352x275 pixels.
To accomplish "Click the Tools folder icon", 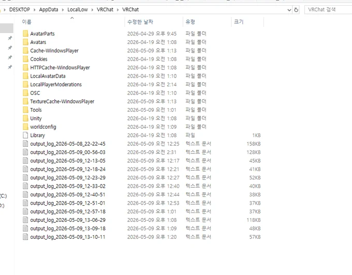I will point(25,110).
